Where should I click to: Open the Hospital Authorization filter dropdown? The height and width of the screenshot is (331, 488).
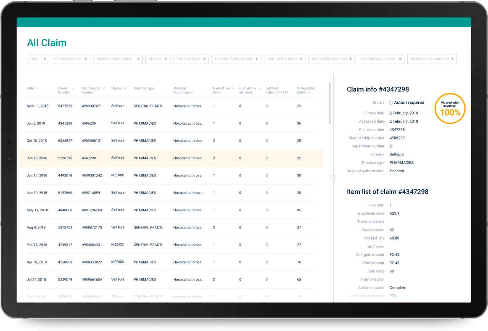pyautogui.click(x=236, y=59)
